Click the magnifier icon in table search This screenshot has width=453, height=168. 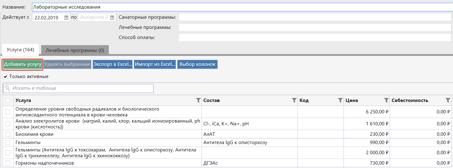click(x=8, y=88)
